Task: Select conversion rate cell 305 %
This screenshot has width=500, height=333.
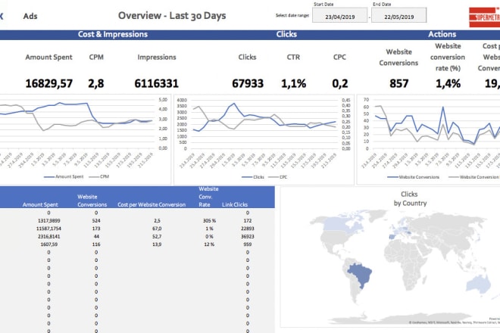Action: pyautogui.click(x=209, y=220)
